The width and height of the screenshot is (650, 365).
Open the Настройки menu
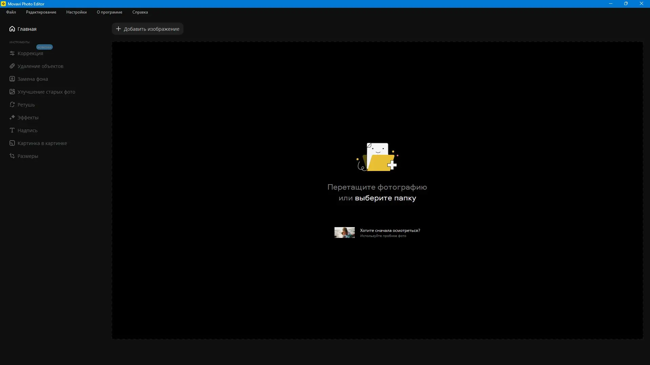point(76,12)
